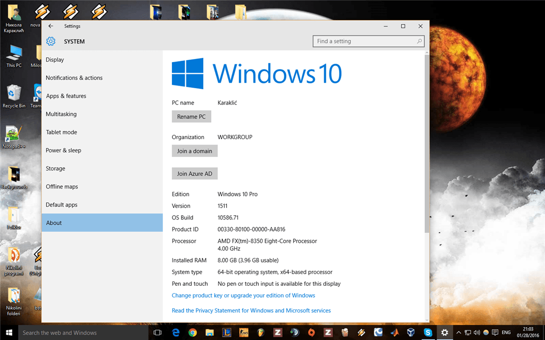Click the Installed RAM value 8.00 GB
This screenshot has height=340, width=545.
[248, 260]
